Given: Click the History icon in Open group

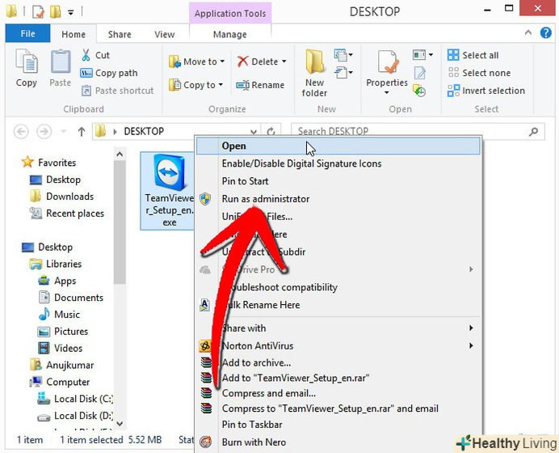Looking at the screenshot, I should (x=419, y=91).
